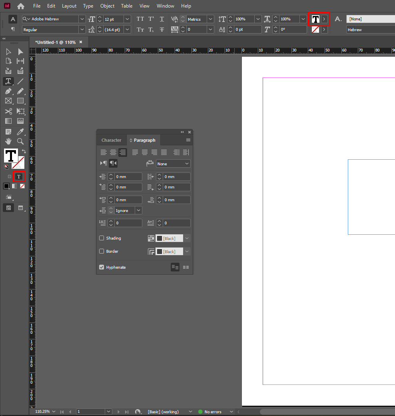This screenshot has height=416, width=395.
Task: Click the InDesign Home icon
Action: coord(21,6)
